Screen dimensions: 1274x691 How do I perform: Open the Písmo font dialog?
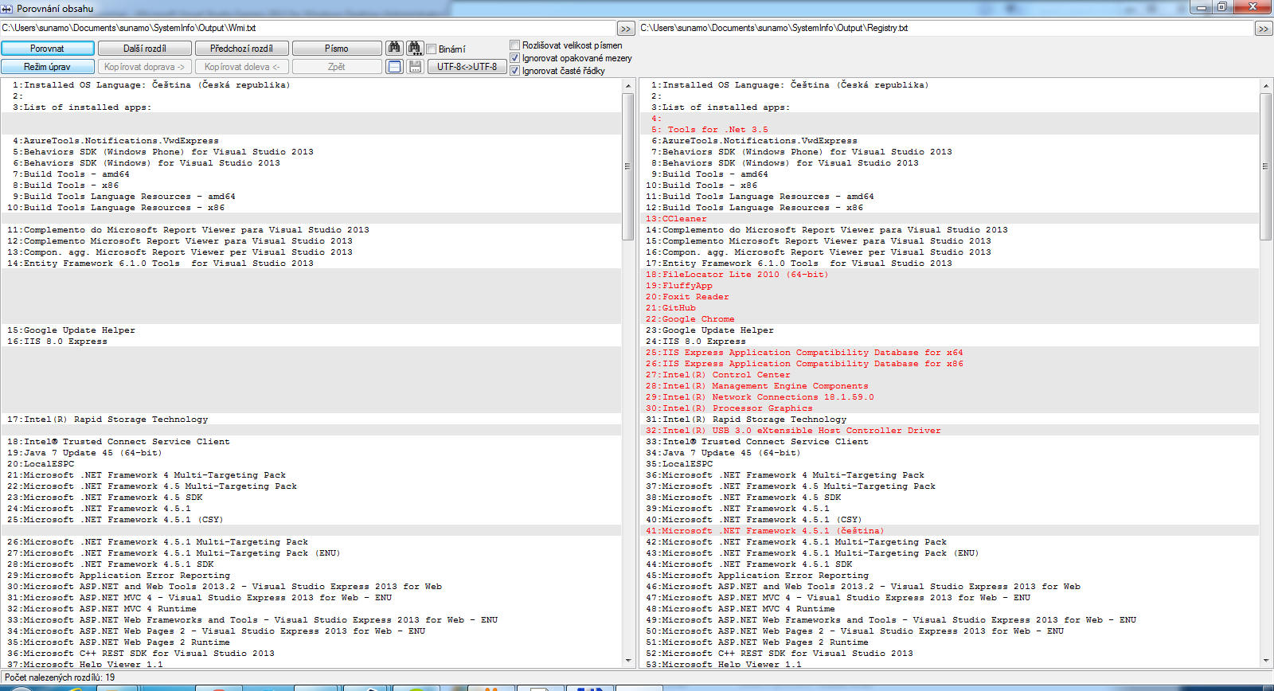pos(337,49)
